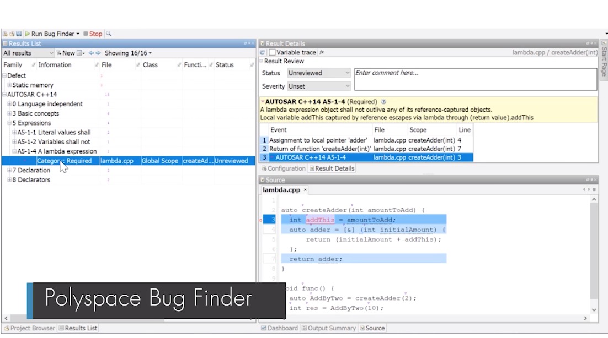608x338 pixels.
Task: Expand the 7 Declaration node
Action: 9,170
